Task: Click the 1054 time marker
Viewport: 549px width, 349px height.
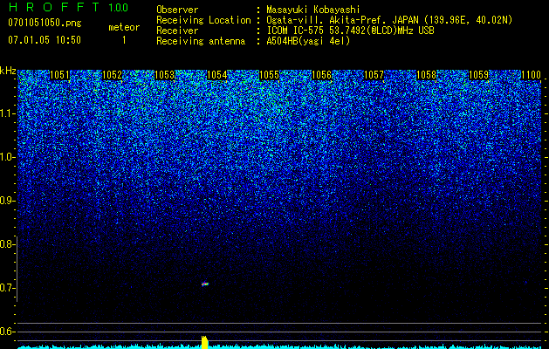Action: pyautogui.click(x=217, y=75)
